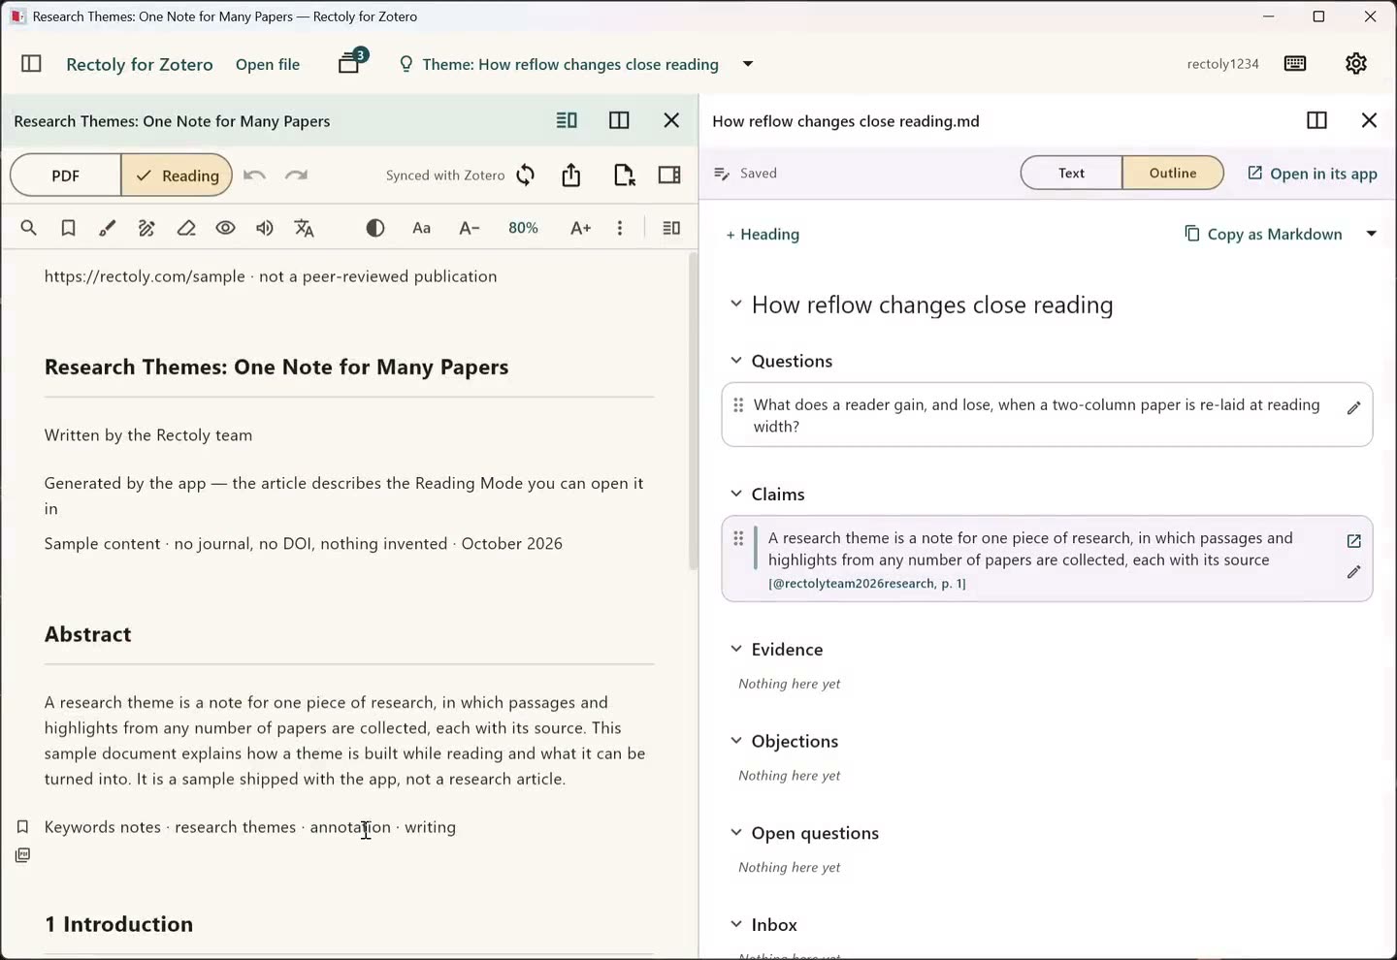This screenshot has height=960, width=1397.
Task: Open the Copy as Markdown dropdown arrow
Action: click(1372, 234)
